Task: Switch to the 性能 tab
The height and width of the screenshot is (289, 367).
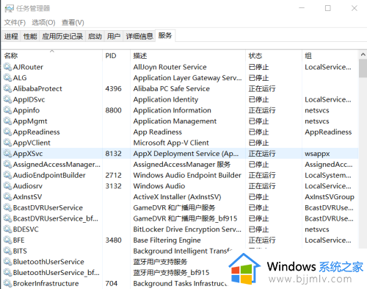Action: coord(30,37)
